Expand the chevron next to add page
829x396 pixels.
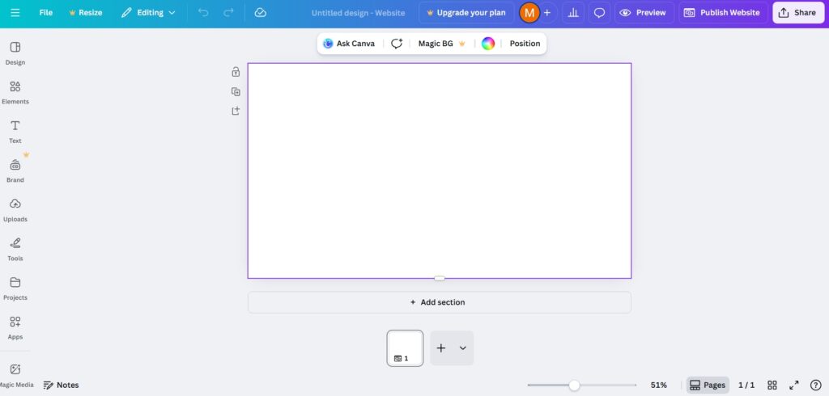pyautogui.click(x=463, y=348)
